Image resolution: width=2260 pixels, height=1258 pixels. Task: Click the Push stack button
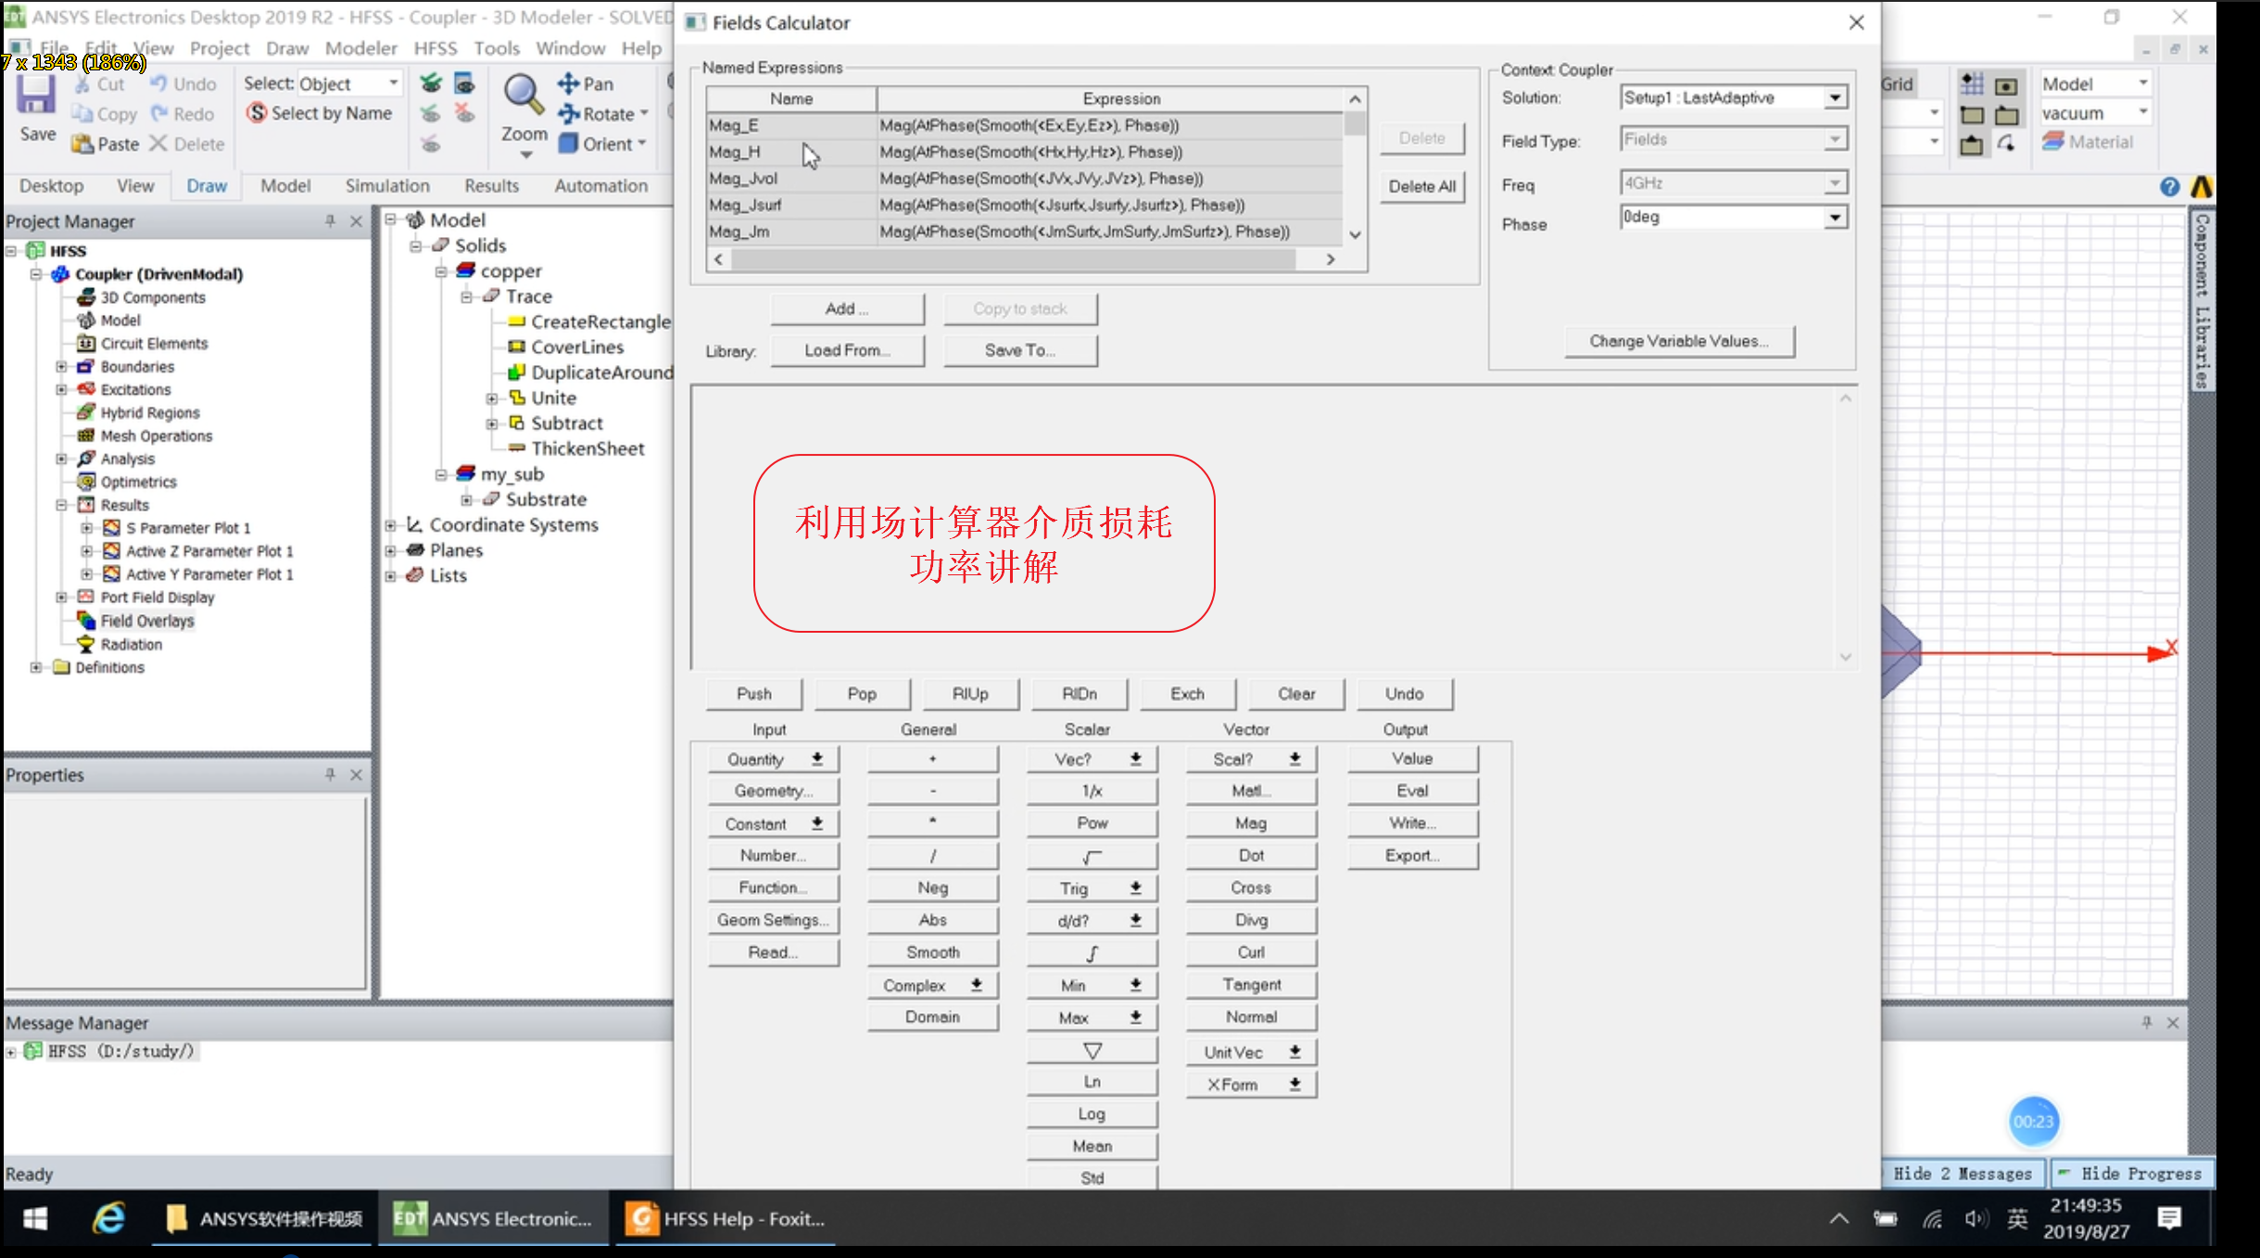click(754, 694)
